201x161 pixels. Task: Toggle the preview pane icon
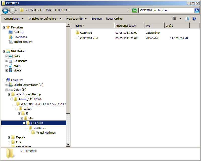coord(187,19)
